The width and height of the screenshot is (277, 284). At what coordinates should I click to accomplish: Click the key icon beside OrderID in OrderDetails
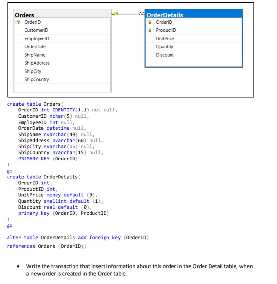pyautogui.click(x=150, y=22)
